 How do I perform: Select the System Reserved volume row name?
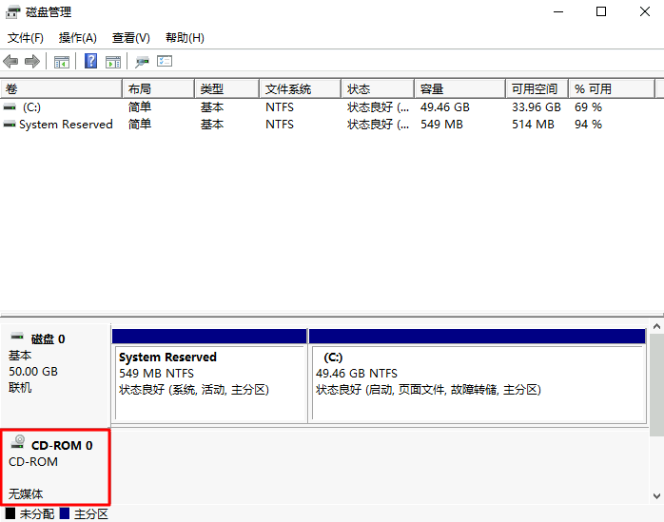click(66, 125)
